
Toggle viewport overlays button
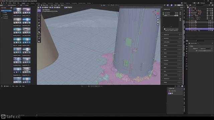coord(172,5)
